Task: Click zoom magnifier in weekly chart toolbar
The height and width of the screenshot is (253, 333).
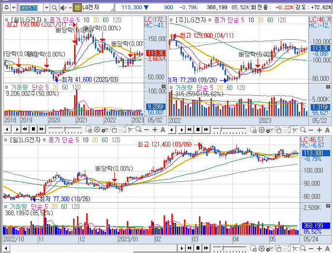Action: [303, 130]
